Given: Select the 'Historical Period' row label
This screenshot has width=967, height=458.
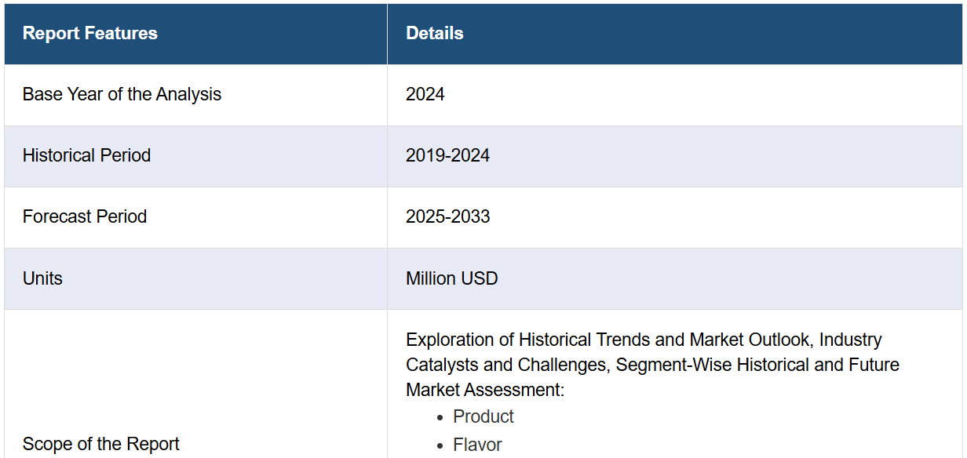Looking at the screenshot, I should (86, 155).
